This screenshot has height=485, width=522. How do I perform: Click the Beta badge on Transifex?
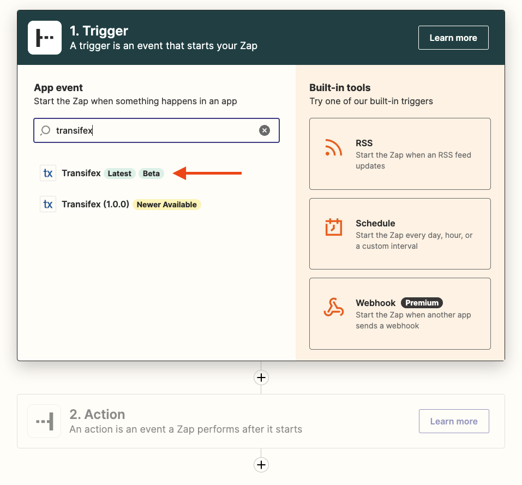[151, 173]
